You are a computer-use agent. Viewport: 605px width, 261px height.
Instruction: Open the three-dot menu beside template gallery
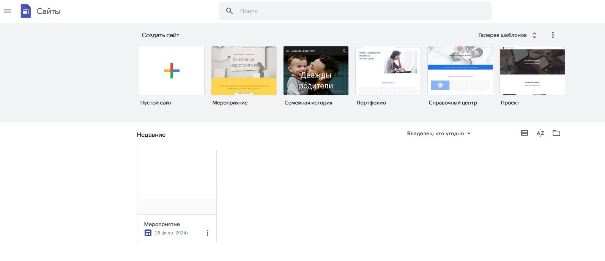553,35
